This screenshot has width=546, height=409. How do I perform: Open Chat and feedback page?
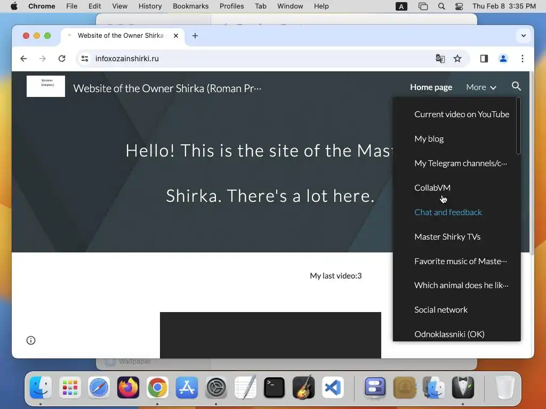click(448, 212)
